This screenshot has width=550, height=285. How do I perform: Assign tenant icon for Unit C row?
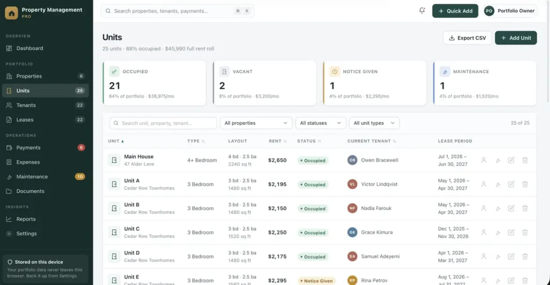pyautogui.click(x=484, y=232)
